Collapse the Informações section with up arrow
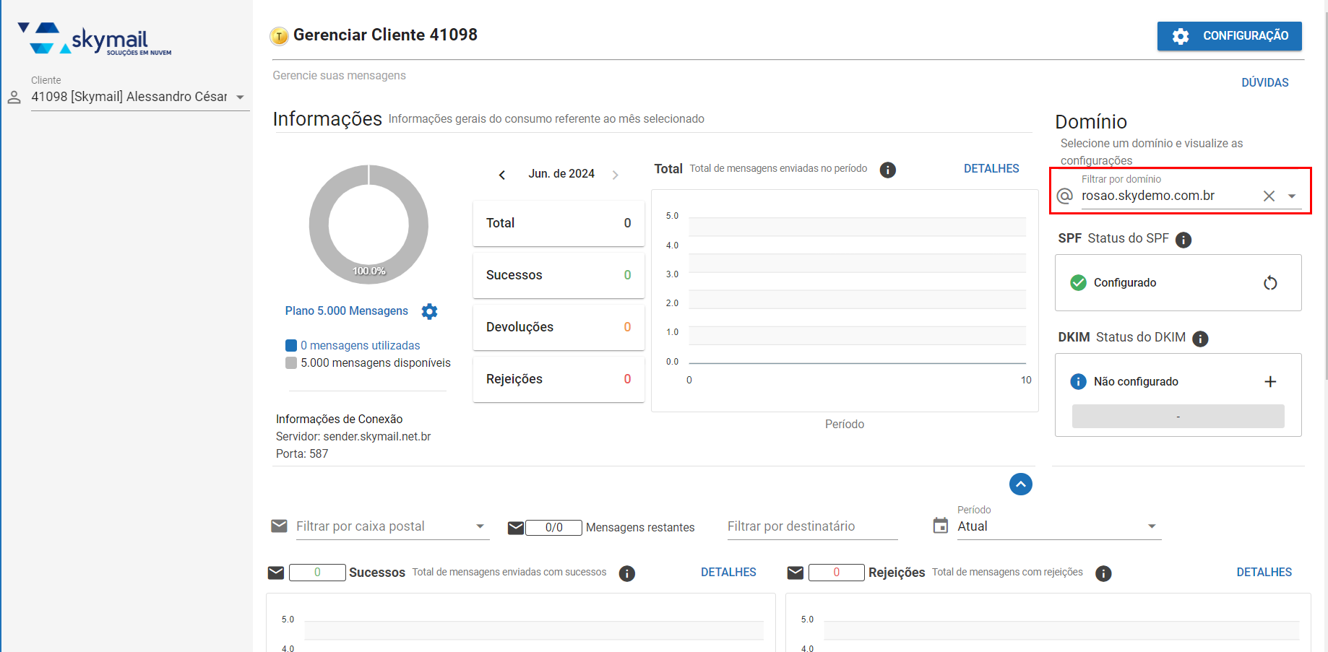The width and height of the screenshot is (1328, 652). [1021, 484]
